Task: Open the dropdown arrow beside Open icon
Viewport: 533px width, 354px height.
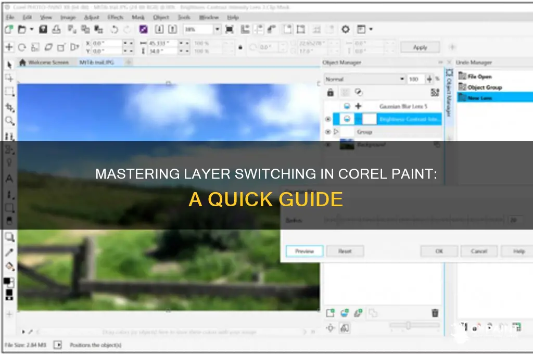Action: pos(32,30)
